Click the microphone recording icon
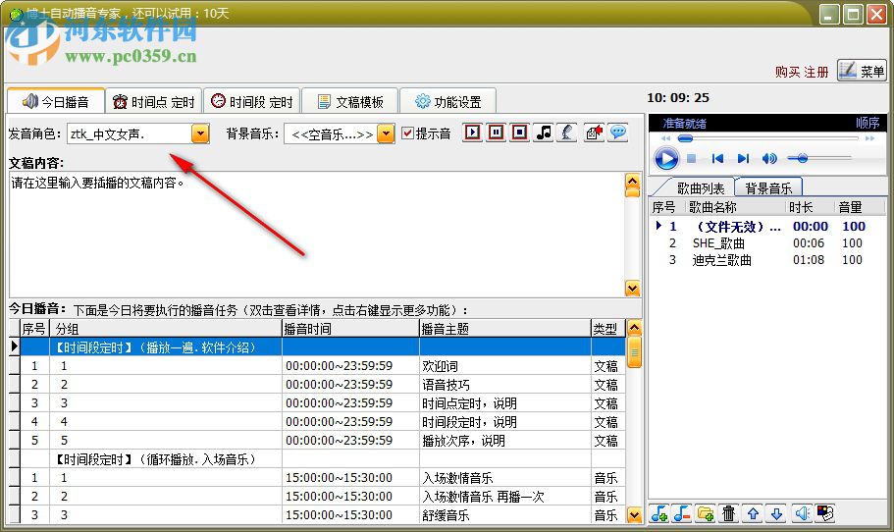894x532 pixels. [567, 133]
